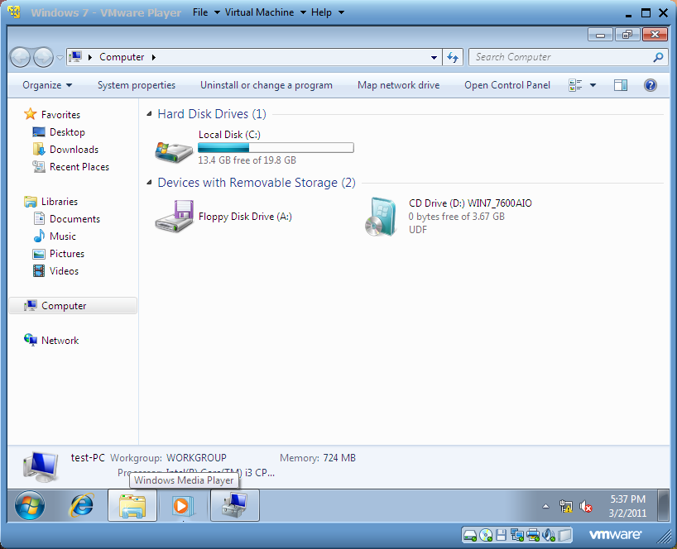Click the muted volume tray icon
Screen dimensions: 677x549
[x=585, y=506]
